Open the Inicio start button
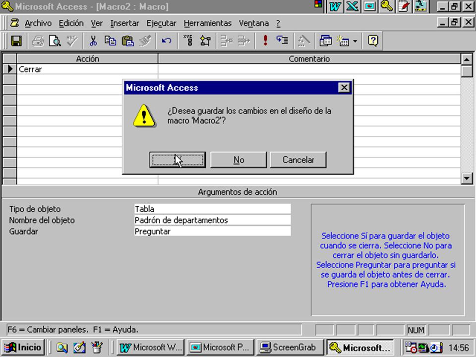Screen dimensions: 476x357 point(23,347)
